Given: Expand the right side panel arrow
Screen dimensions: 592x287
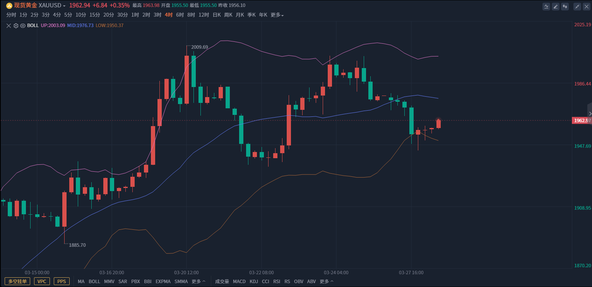Looking at the screenshot, I should [x=590, y=113].
